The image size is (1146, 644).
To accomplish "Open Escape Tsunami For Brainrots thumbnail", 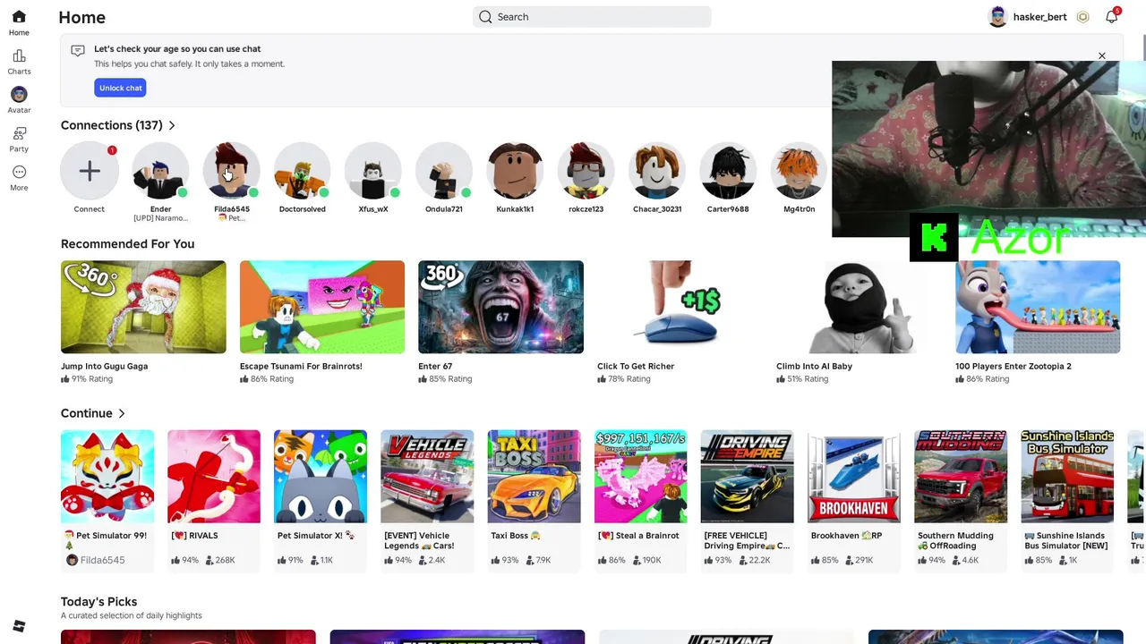I will (x=322, y=307).
